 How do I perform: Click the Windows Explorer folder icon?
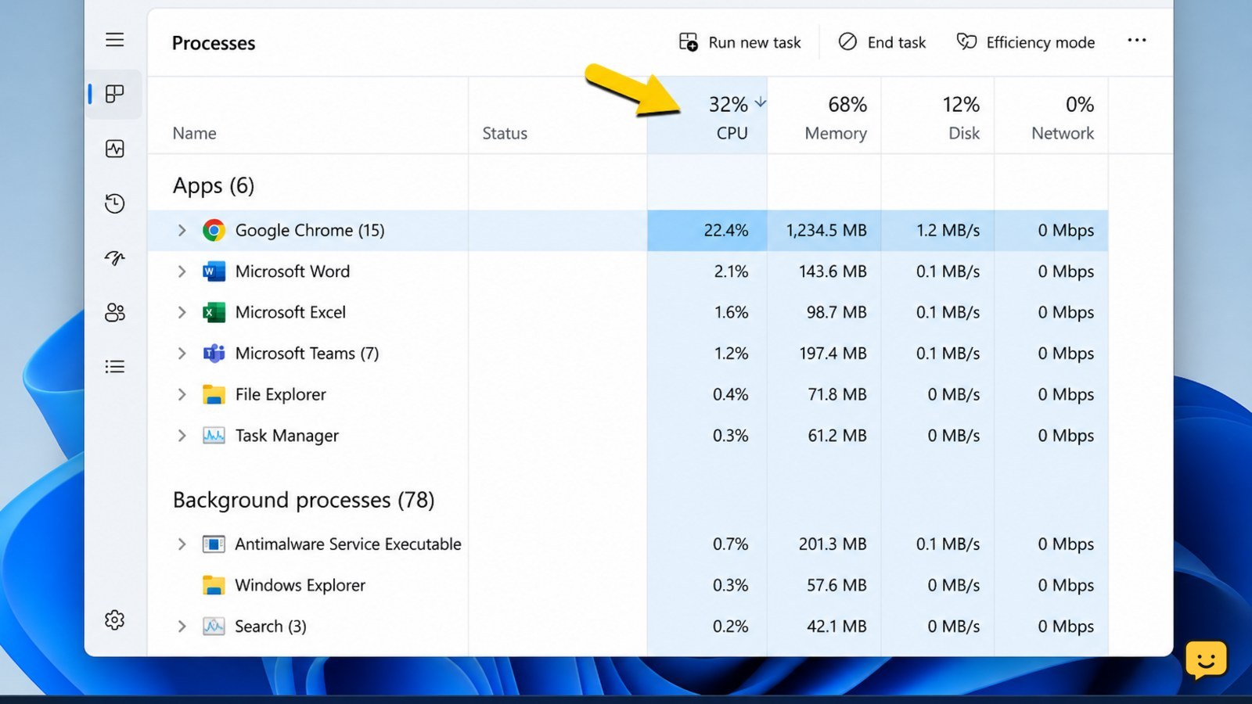pyautogui.click(x=214, y=585)
